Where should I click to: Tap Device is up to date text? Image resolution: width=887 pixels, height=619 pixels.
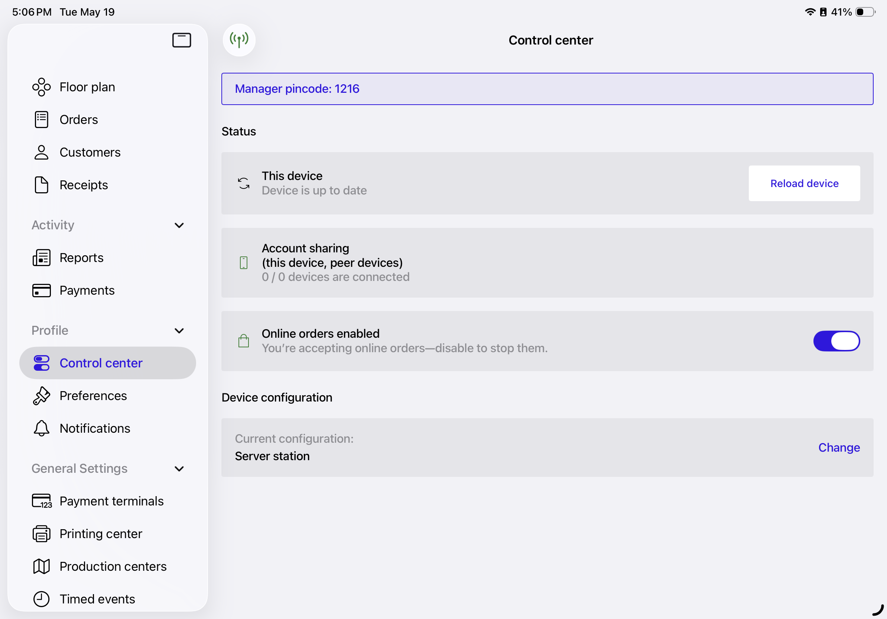314,191
